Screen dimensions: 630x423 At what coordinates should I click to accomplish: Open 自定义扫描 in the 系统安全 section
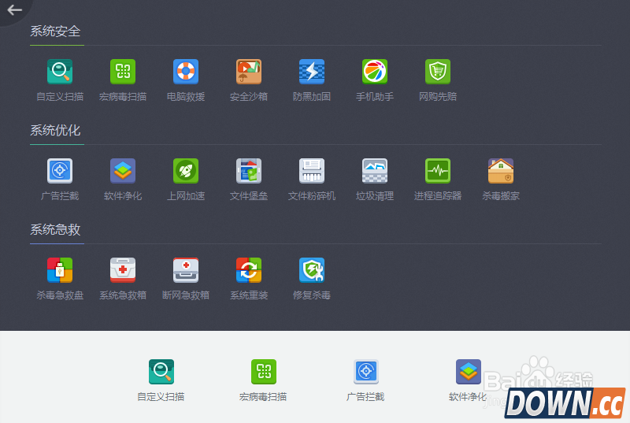(x=60, y=72)
